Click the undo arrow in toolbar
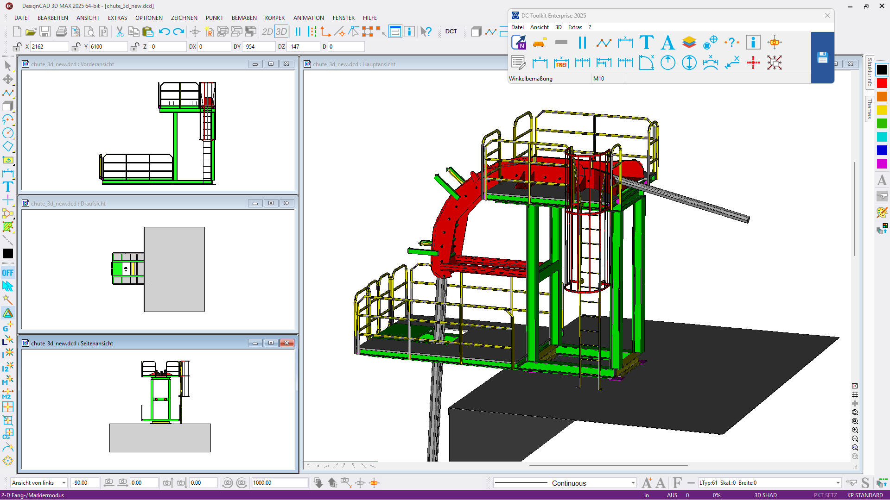The width and height of the screenshot is (890, 500). pos(164,31)
